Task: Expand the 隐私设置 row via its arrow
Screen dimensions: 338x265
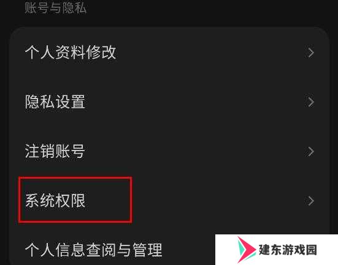Action: [x=310, y=102]
